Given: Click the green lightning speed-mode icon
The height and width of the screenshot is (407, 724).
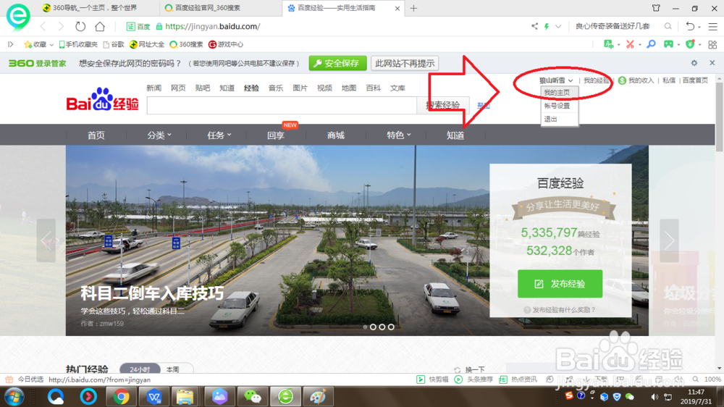Looking at the screenshot, I should click(547, 26).
